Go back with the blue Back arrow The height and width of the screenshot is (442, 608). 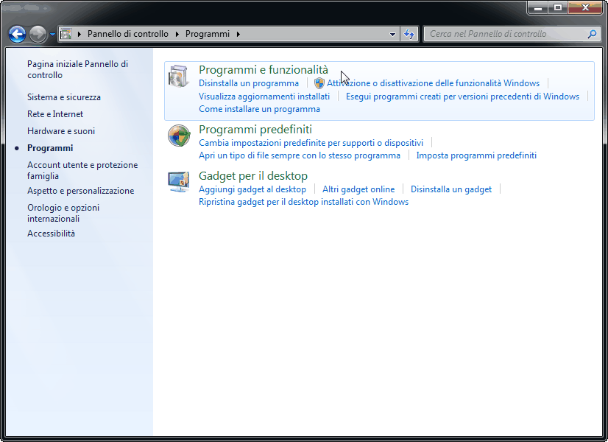click(18, 34)
